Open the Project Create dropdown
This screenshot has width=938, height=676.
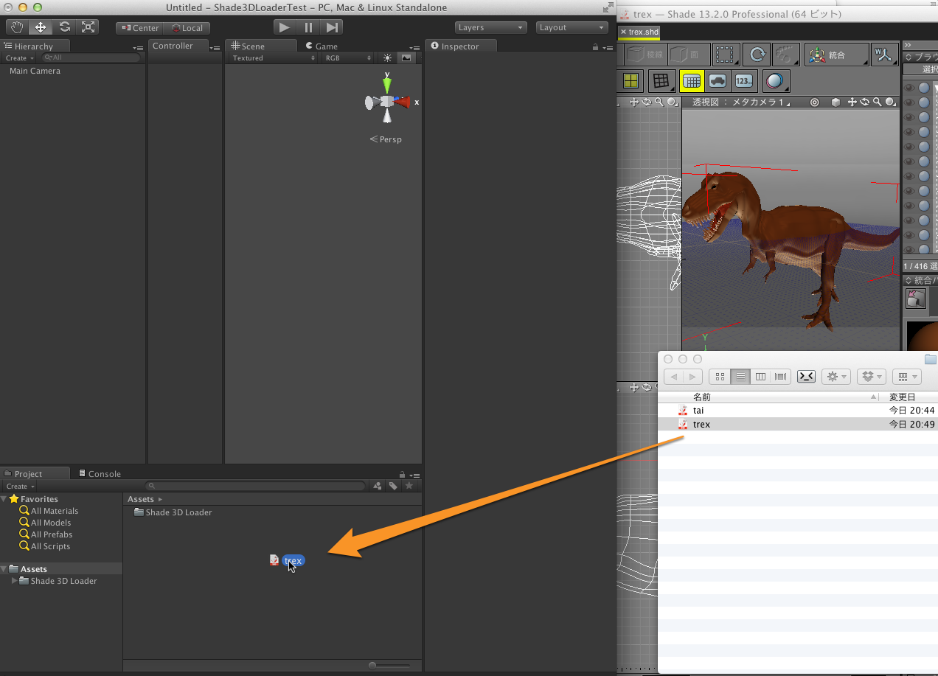pos(20,487)
